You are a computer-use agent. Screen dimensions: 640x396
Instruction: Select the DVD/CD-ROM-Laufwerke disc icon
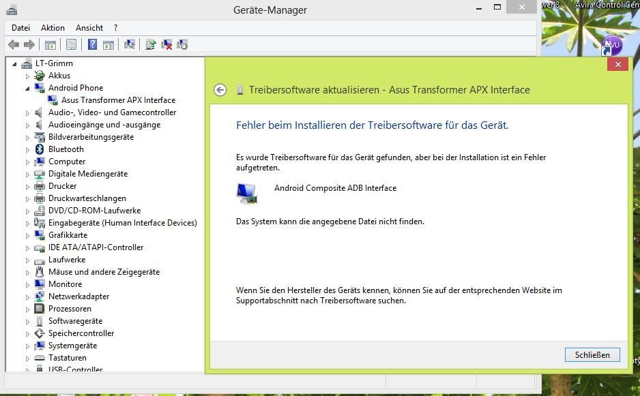pyautogui.click(x=40, y=211)
